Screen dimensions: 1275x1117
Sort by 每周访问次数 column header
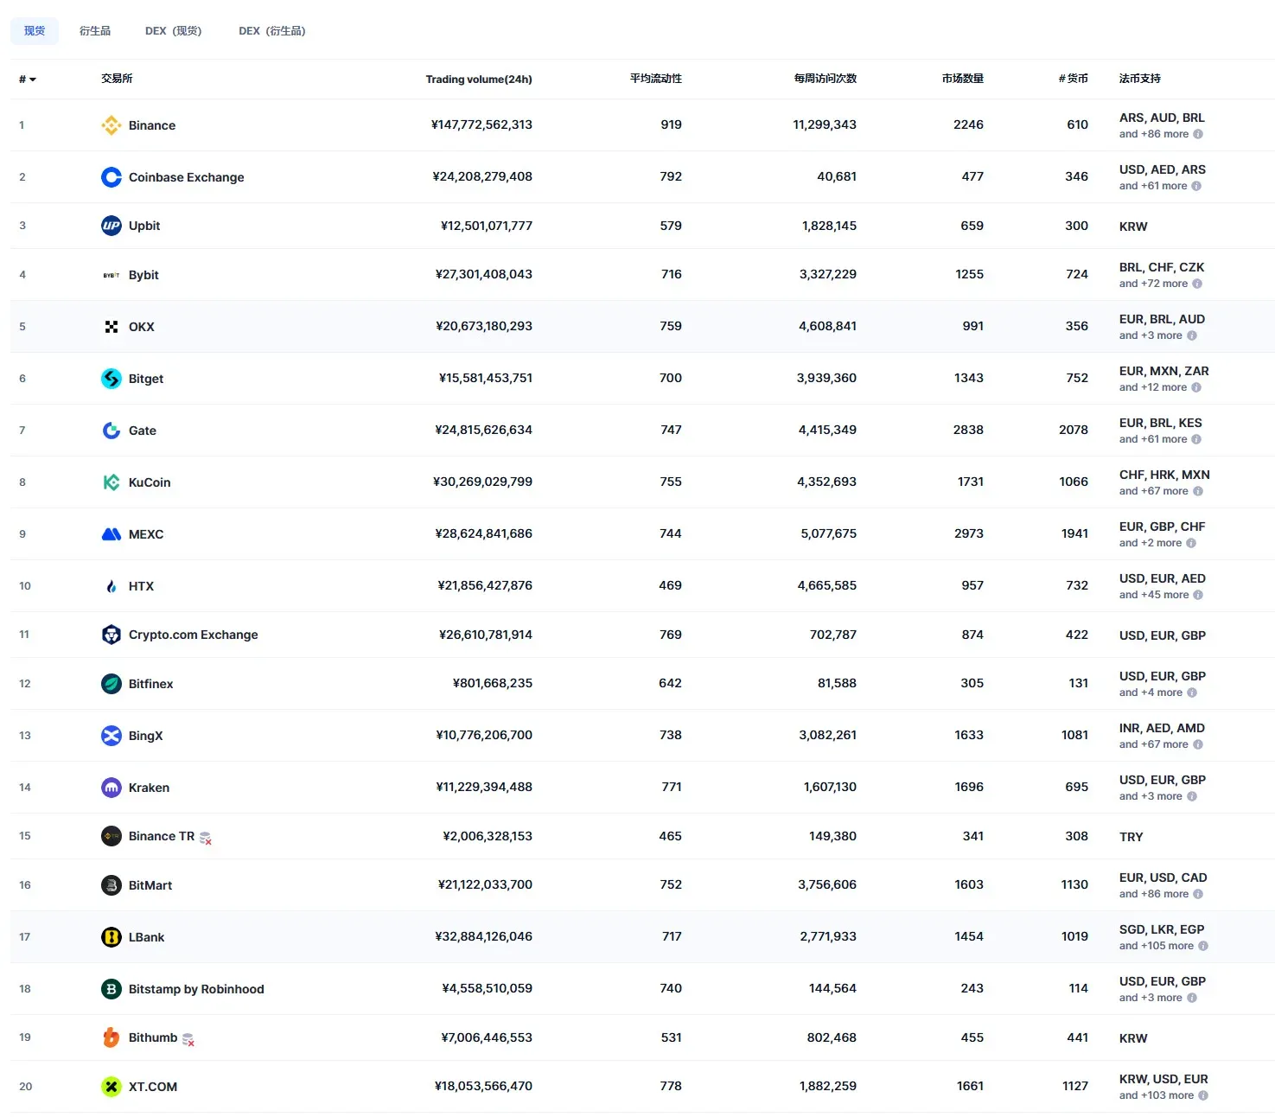click(826, 79)
